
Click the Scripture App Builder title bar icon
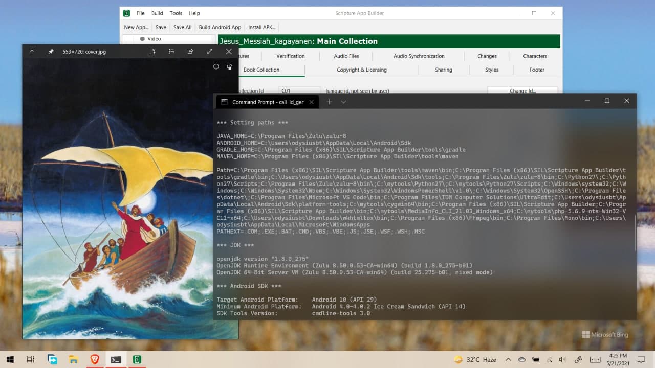point(126,13)
